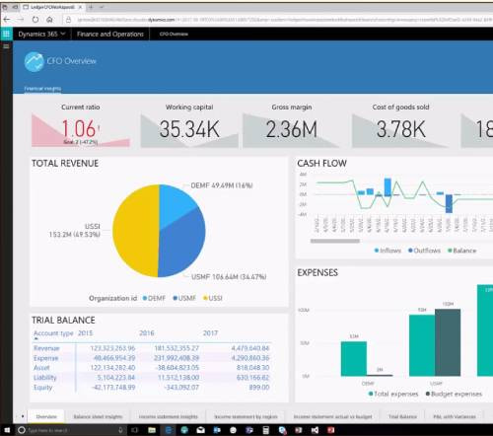Image resolution: width=493 pixels, height=436 pixels.
Task: Select the Financial insights tab
Action: pos(42,89)
